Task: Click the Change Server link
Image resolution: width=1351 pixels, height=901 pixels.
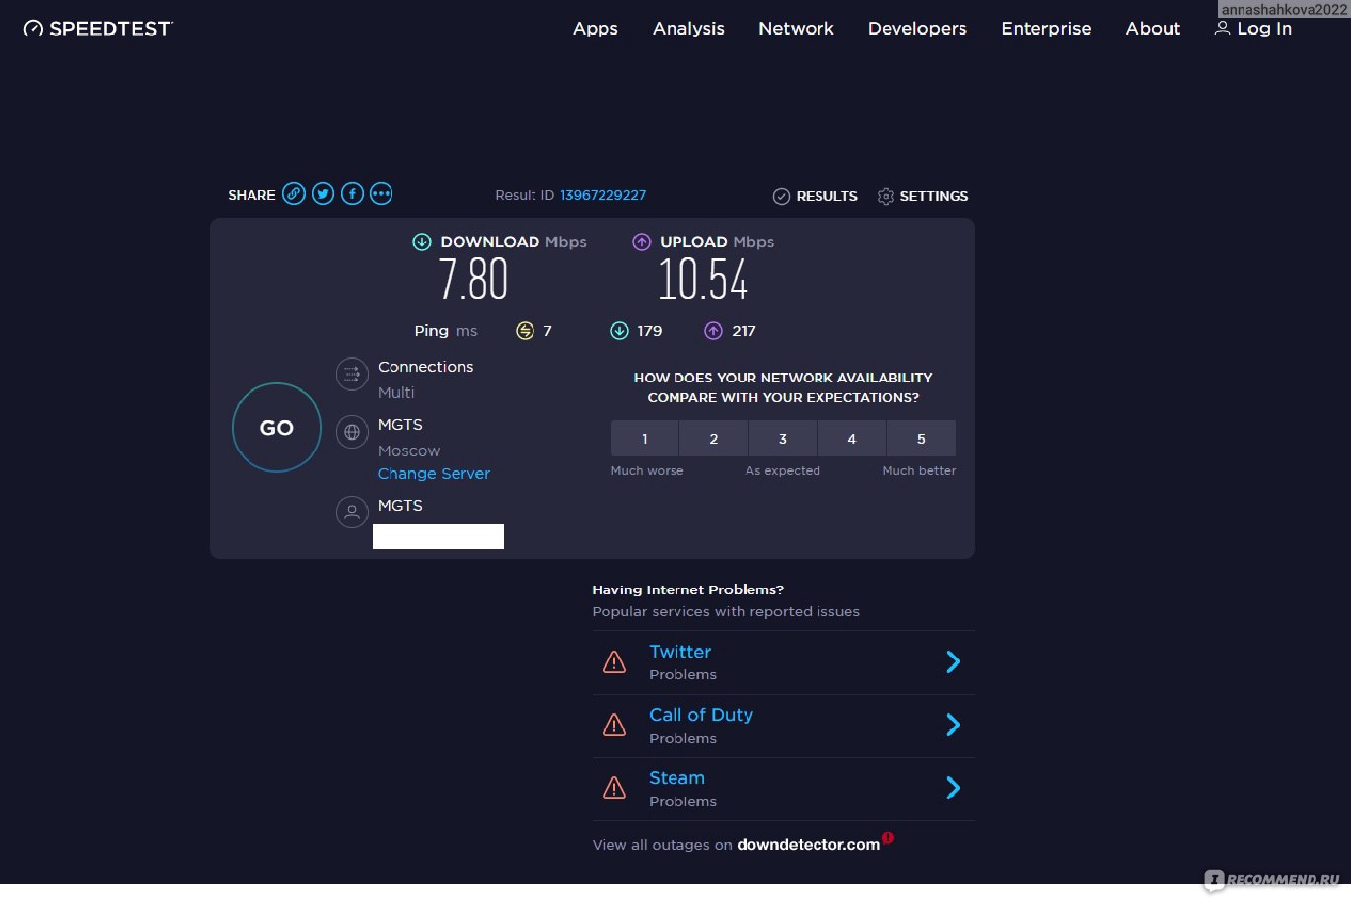Action: point(434,473)
